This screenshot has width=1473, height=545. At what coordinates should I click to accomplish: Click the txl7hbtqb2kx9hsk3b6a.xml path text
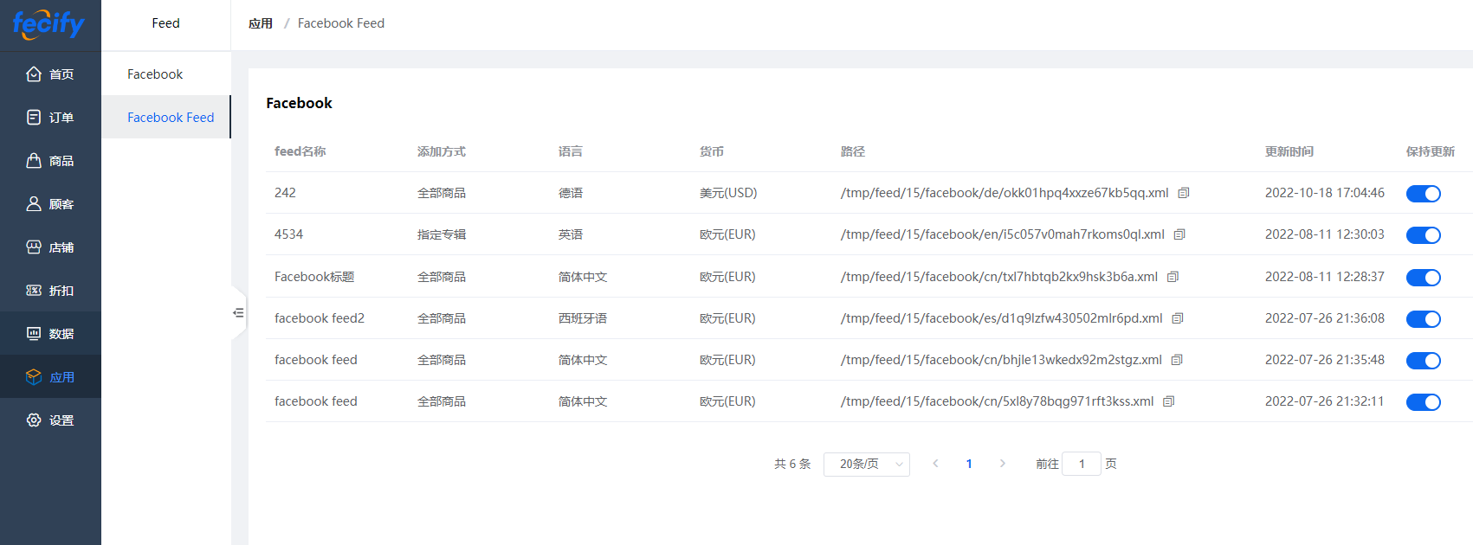[999, 277]
